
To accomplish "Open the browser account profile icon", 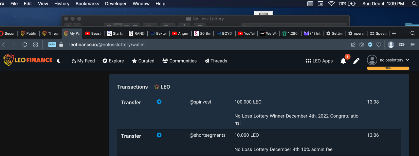I will click(391, 44).
